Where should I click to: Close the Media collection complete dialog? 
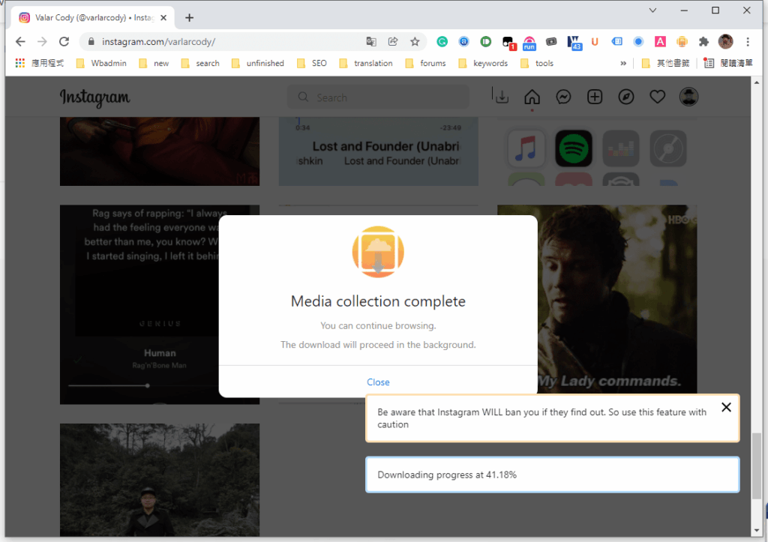tap(378, 382)
